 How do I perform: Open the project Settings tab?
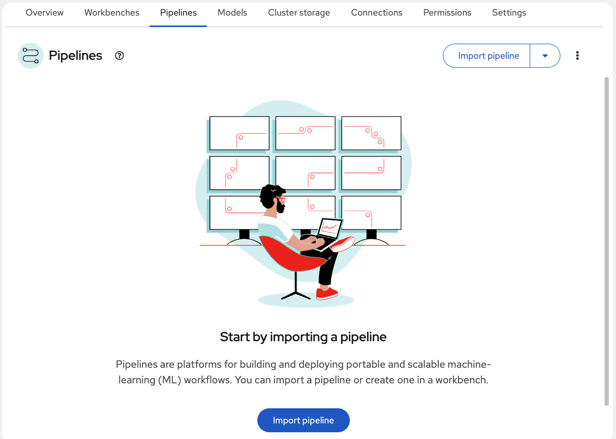[508, 12]
